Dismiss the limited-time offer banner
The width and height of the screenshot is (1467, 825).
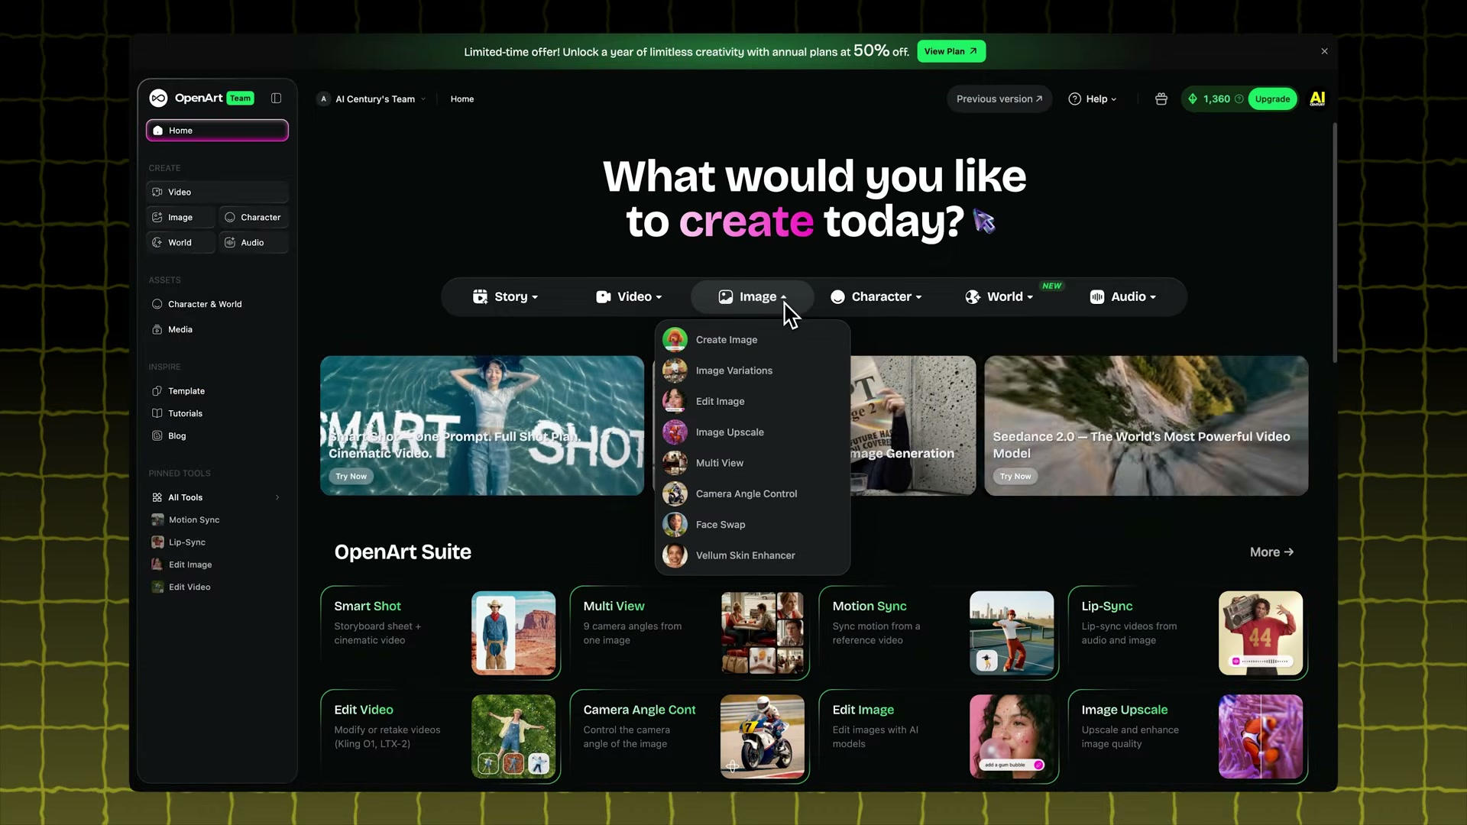pyautogui.click(x=1324, y=51)
